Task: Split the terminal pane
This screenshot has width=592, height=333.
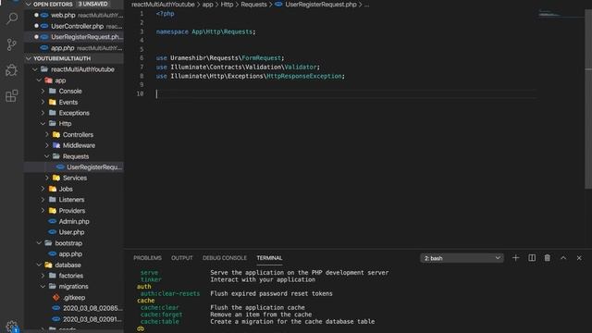Action: (532, 258)
